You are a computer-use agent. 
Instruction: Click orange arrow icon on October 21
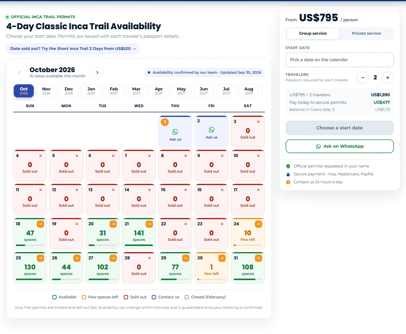point(149,224)
